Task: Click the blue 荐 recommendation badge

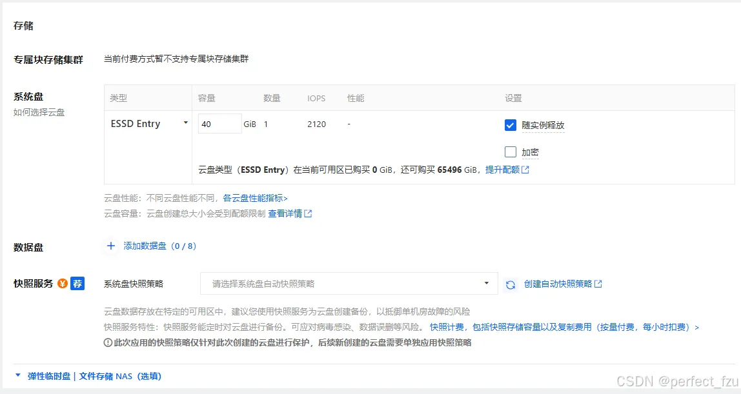Action: pos(77,282)
